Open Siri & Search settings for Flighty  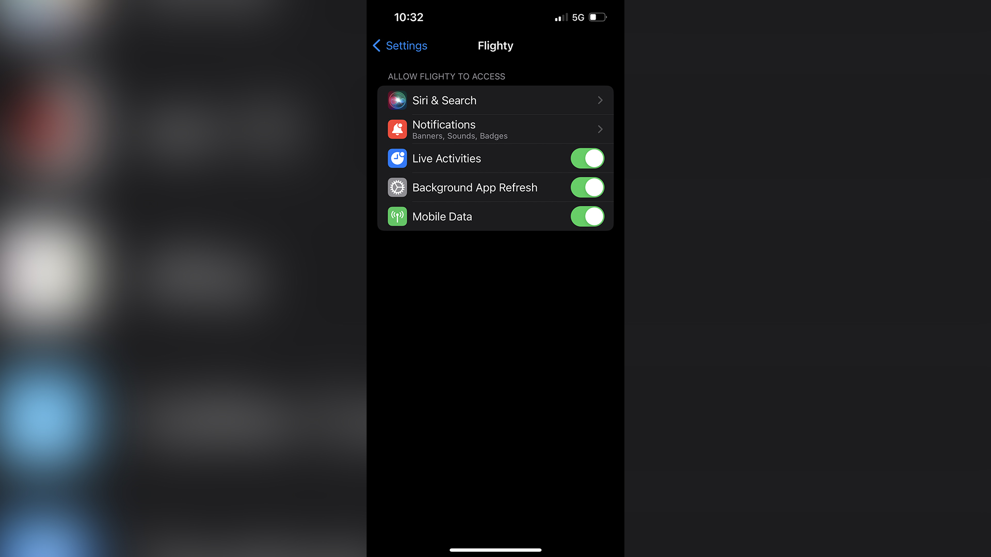495,100
